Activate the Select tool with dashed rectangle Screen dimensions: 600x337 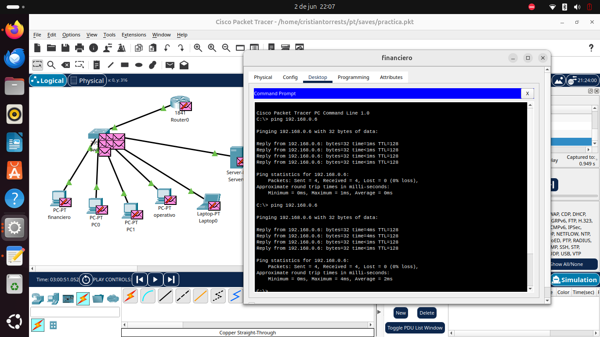(x=37, y=65)
